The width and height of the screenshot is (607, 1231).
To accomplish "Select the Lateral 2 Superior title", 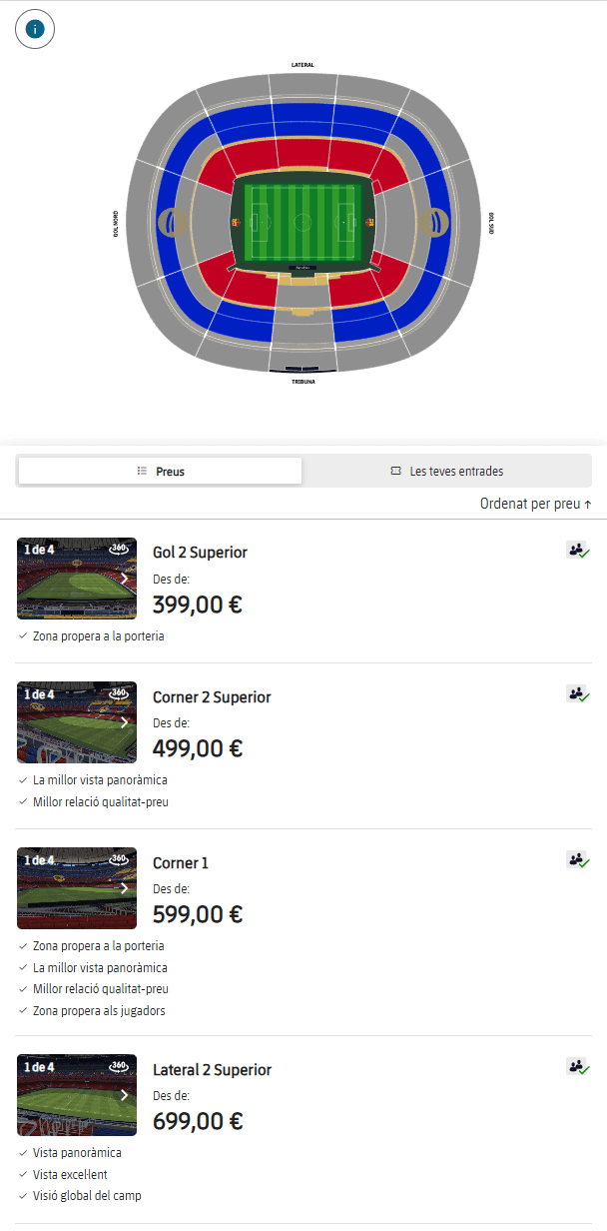I will (212, 1070).
